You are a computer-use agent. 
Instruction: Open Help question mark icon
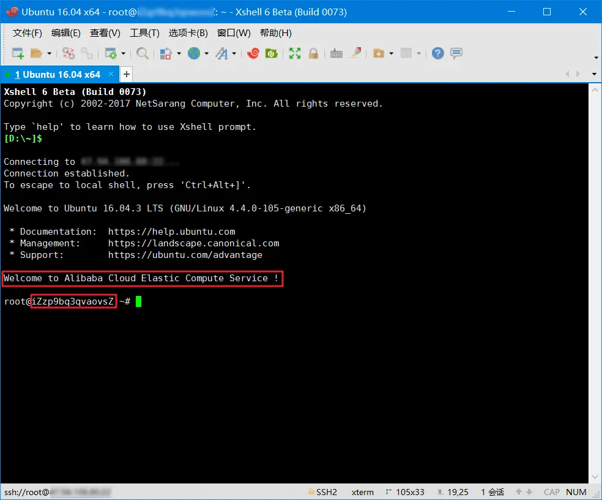[x=437, y=53]
